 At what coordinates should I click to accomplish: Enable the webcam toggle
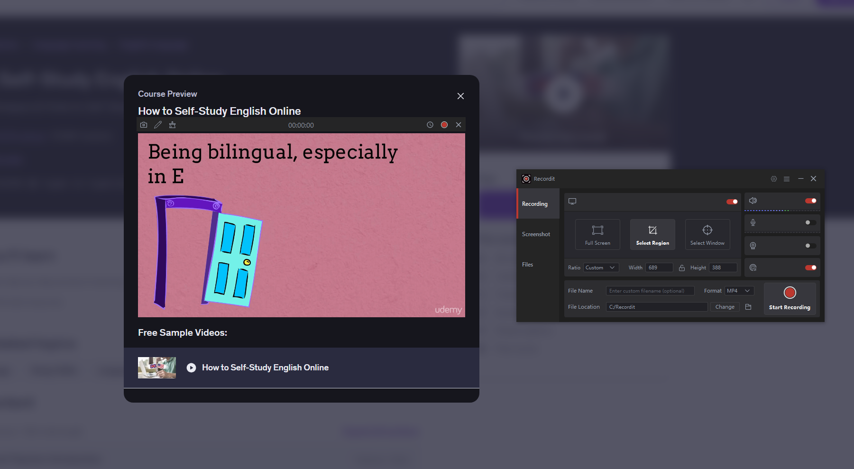pyautogui.click(x=810, y=246)
